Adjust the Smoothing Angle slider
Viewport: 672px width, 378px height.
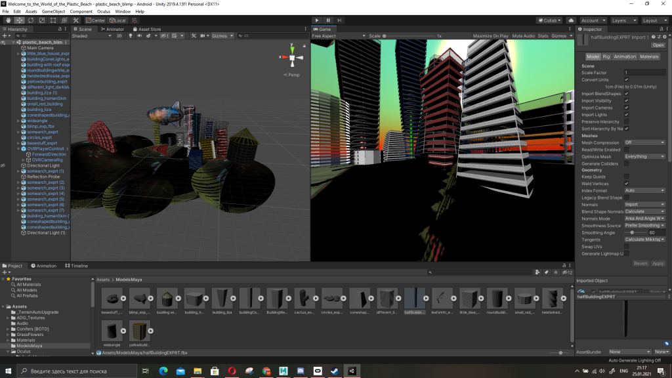[x=635, y=233]
